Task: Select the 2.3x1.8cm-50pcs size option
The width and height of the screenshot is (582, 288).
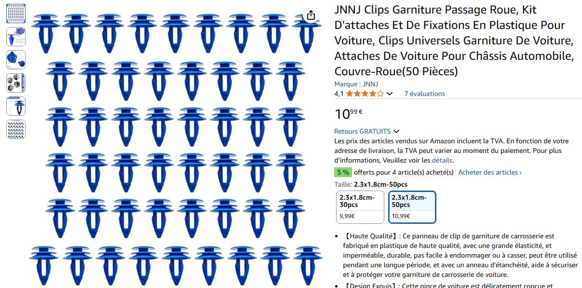Action: 412,207
